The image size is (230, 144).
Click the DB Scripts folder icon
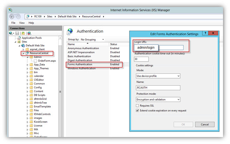(x=31, y=95)
